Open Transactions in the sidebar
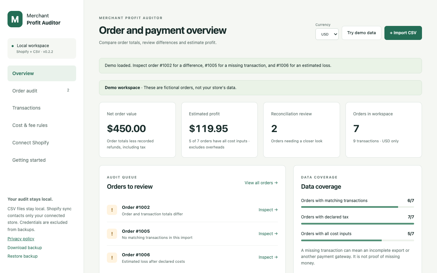 tap(42, 108)
